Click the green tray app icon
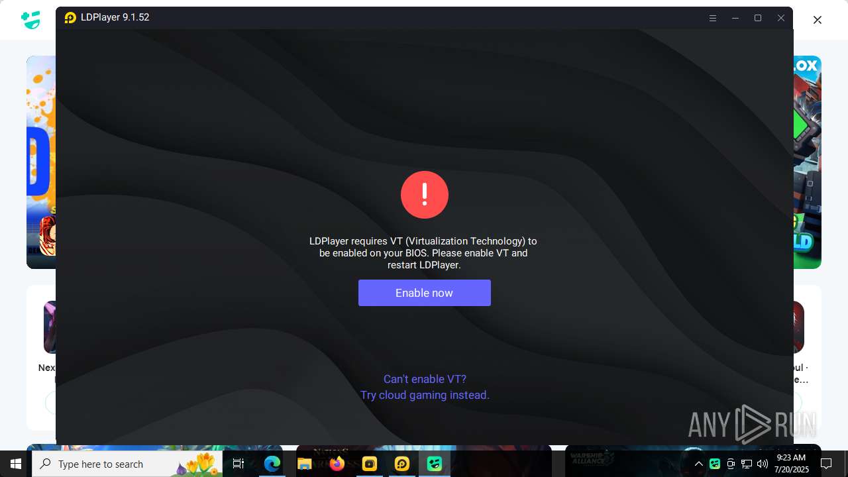The image size is (848, 477). 715,464
